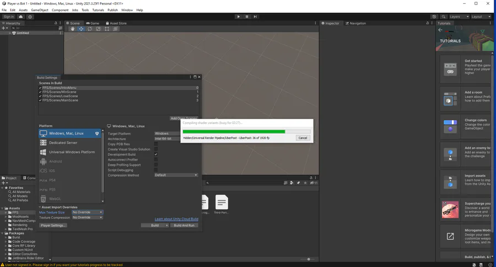This screenshot has width=496, height=267.
Task: Open the Hierarchy panel kebab menu
Action: click(x=60, y=23)
